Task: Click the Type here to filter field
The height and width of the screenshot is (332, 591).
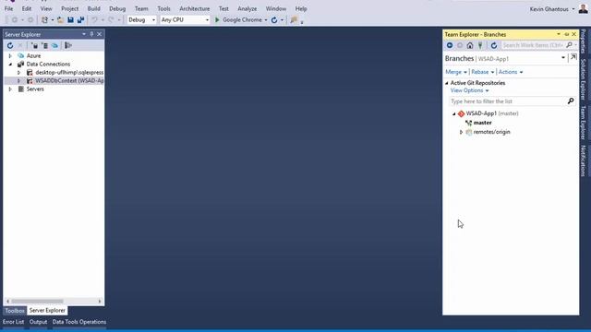Action: point(507,101)
